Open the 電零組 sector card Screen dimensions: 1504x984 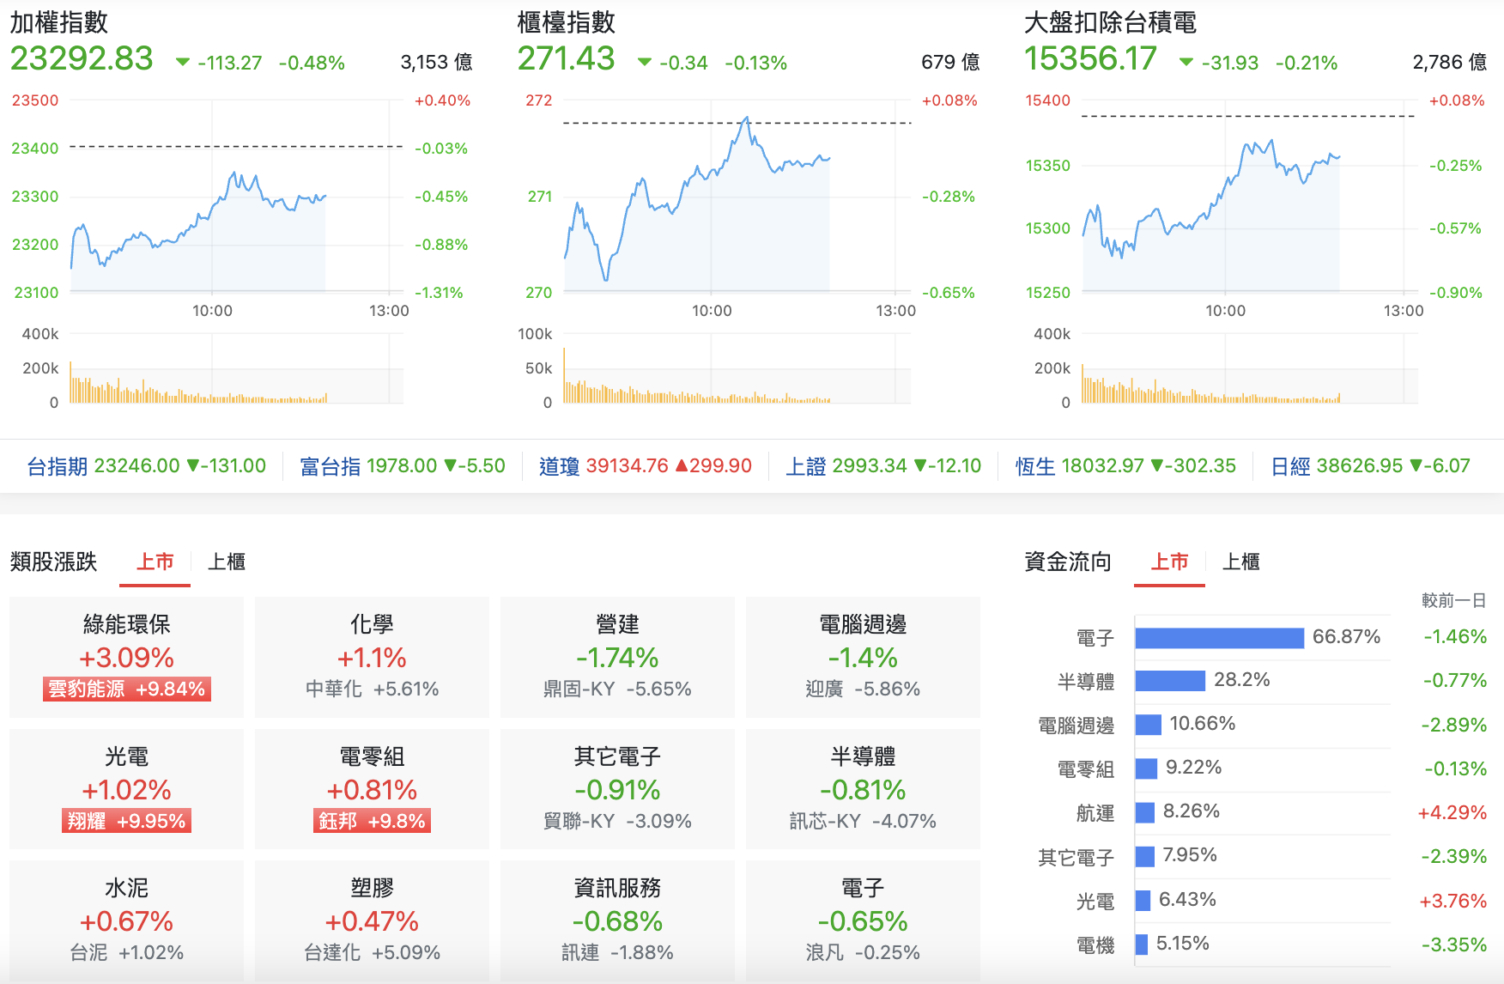(372, 789)
